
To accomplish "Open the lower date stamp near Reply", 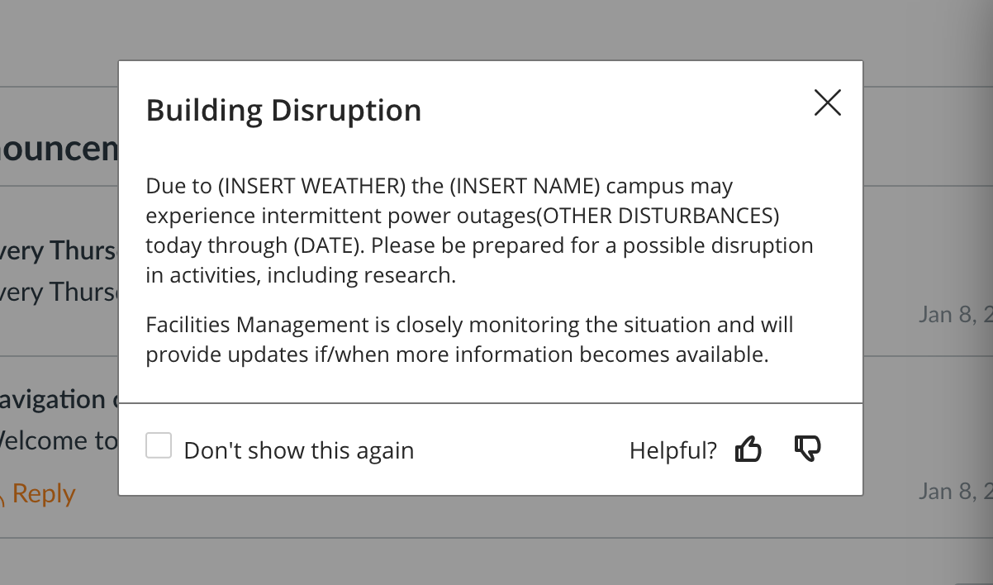I will point(956,492).
